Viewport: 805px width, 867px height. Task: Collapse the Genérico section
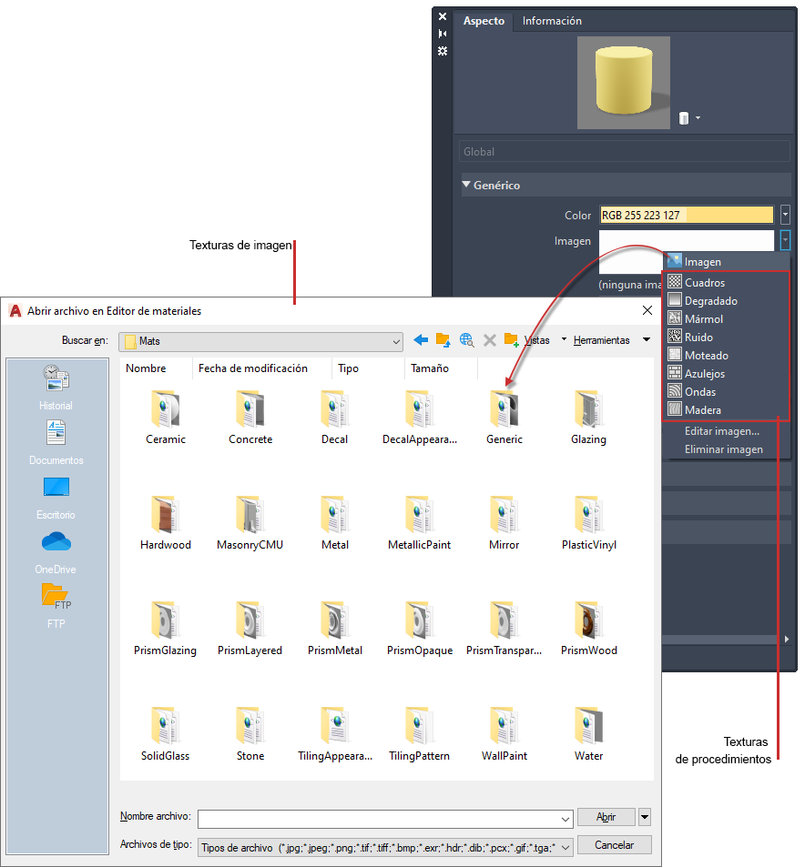pos(467,185)
